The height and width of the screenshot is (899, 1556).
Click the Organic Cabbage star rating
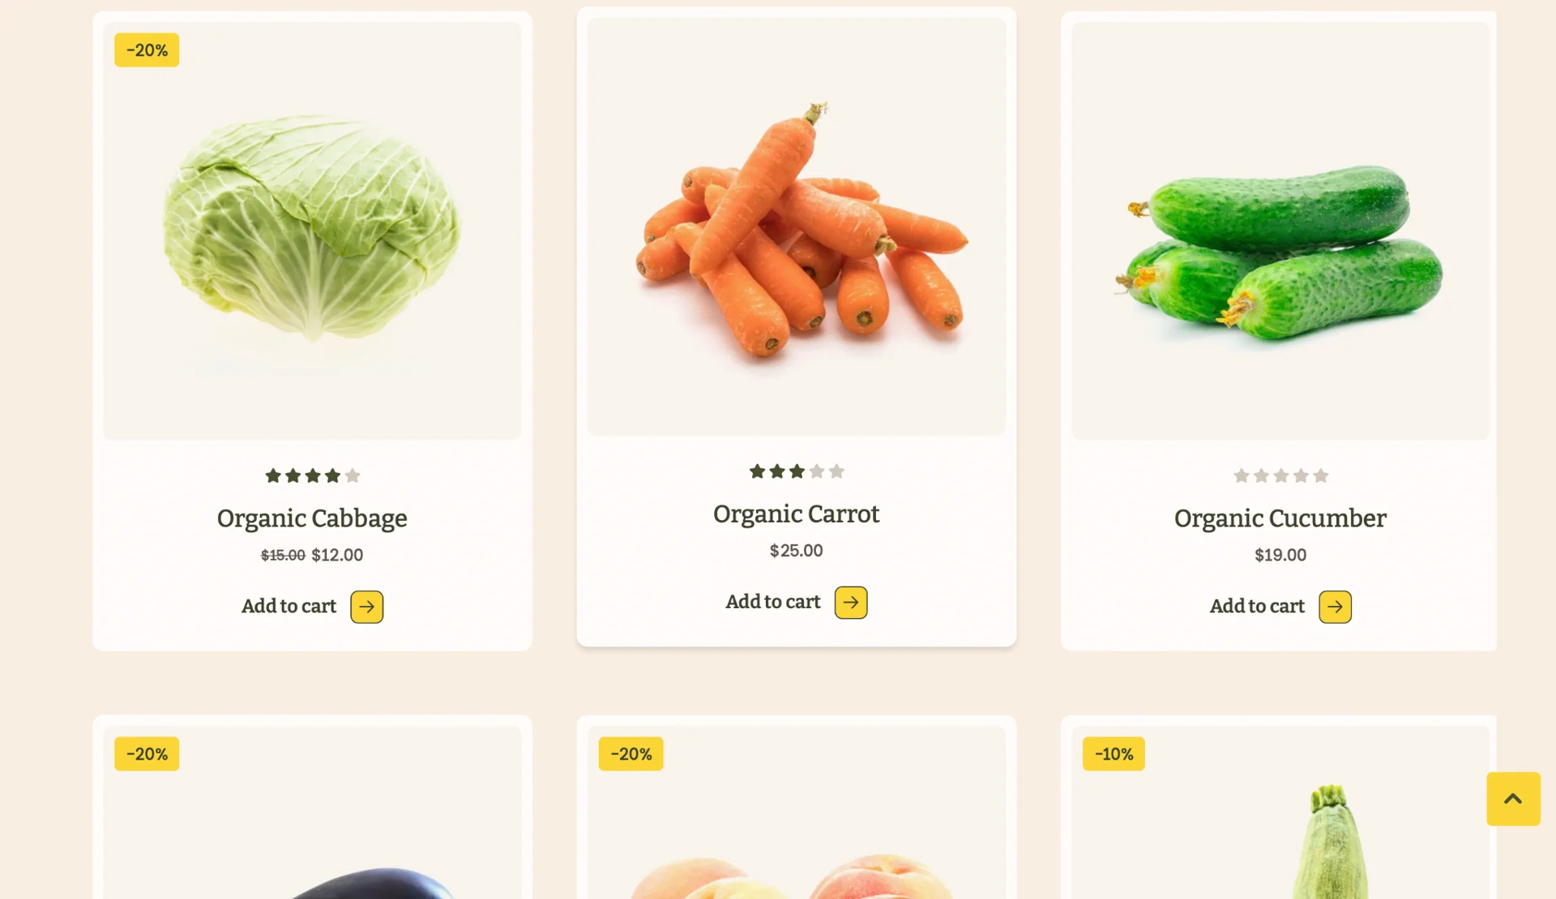point(312,475)
